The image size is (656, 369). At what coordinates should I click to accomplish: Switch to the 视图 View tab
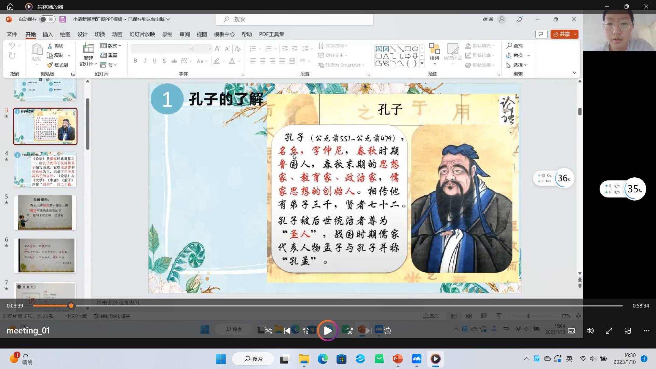coord(202,34)
